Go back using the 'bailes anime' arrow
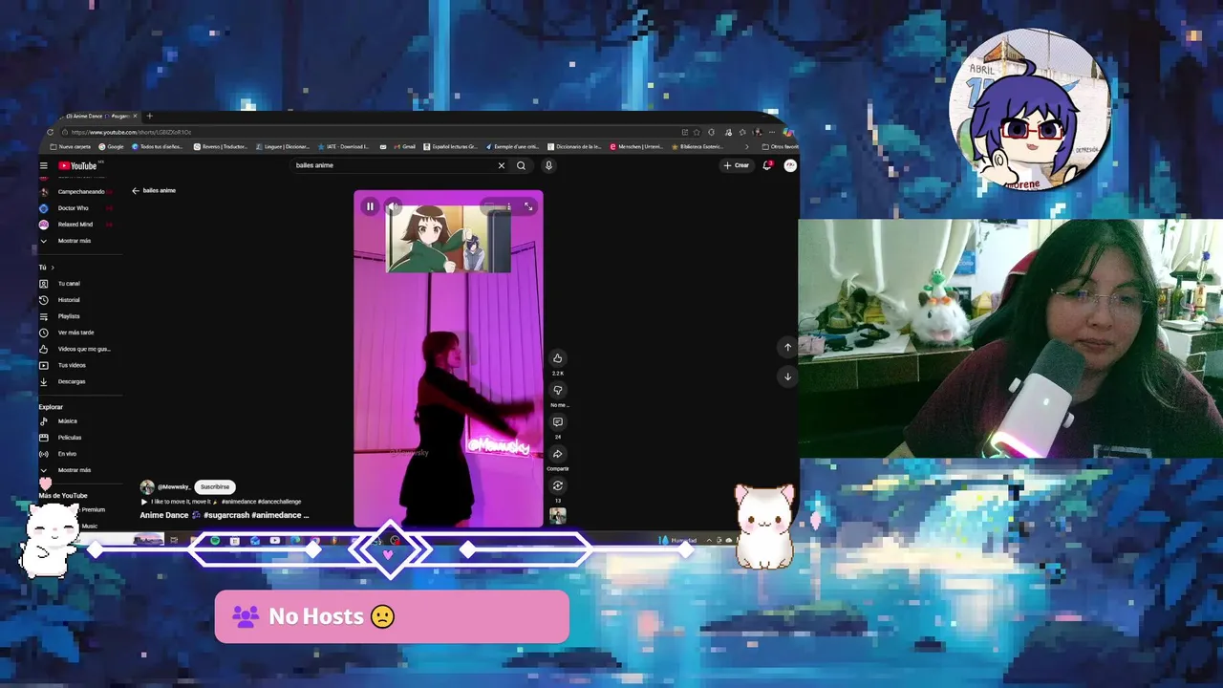The height and width of the screenshot is (688, 1223). pyautogui.click(x=136, y=190)
